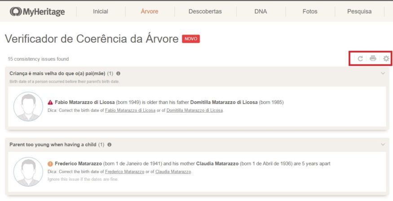Collapse the Parent too young section
The width and height of the screenshot is (393, 201).
click(383, 144)
